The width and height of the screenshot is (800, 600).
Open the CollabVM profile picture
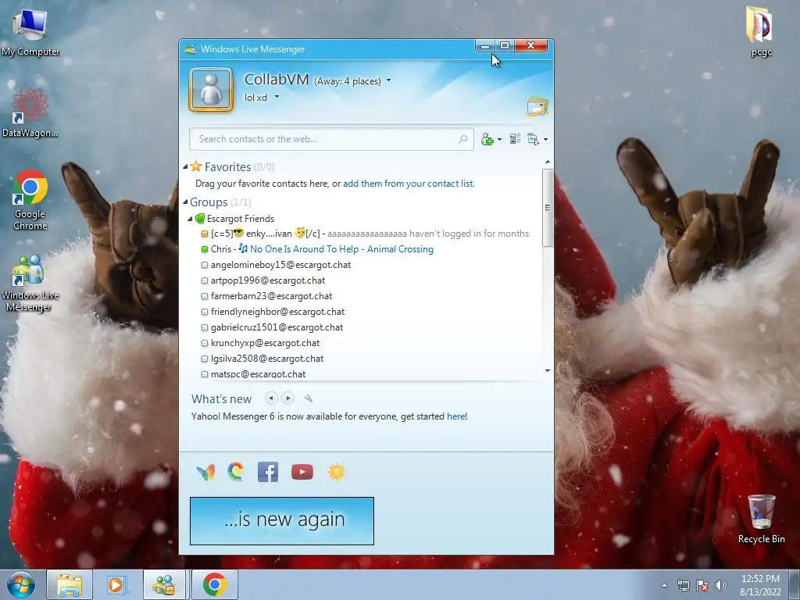click(x=211, y=90)
